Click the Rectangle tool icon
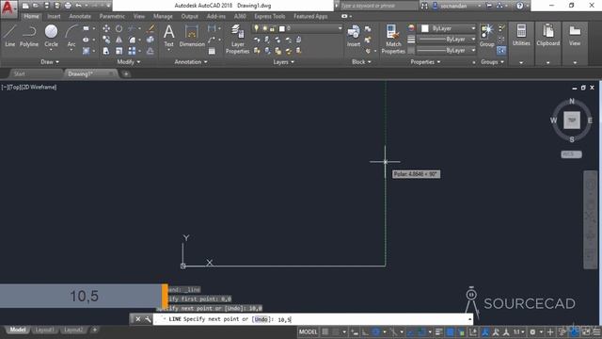602x339 pixels. (x=86, y=28)
